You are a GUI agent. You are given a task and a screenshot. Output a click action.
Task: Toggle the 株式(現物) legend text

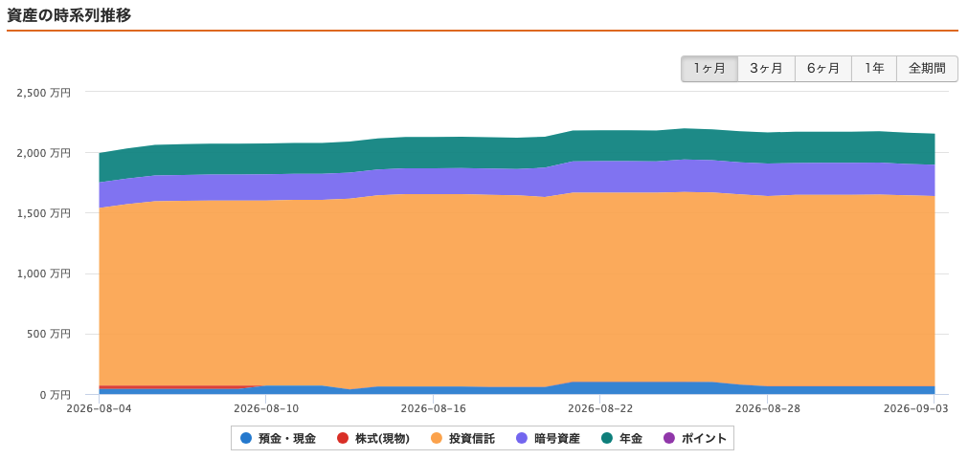click(382, 439)
